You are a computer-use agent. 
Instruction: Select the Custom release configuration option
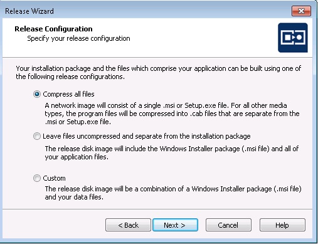[x=37, y=178]
